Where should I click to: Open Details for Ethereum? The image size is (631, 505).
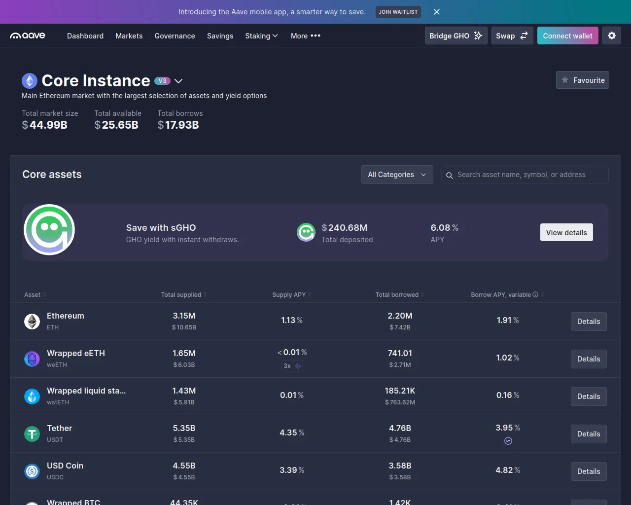point(589,322)
